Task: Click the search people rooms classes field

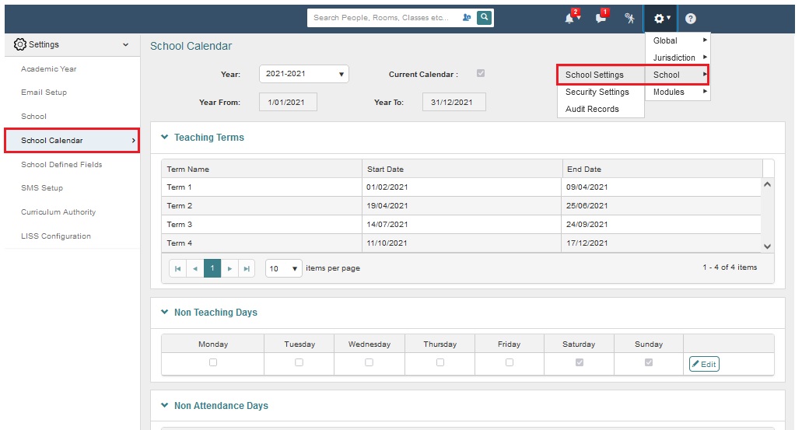Action: click(384, 17)
